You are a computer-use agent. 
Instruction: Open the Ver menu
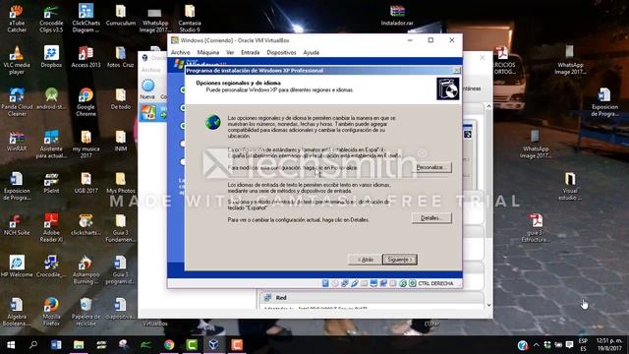click(230, 52)
